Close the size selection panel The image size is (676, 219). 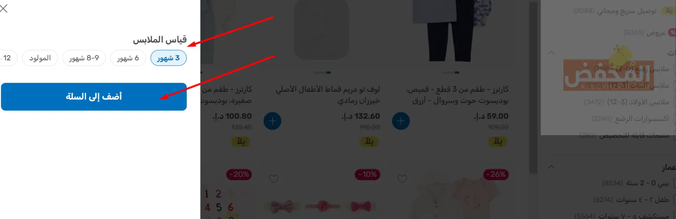click(x=4, y=8)
